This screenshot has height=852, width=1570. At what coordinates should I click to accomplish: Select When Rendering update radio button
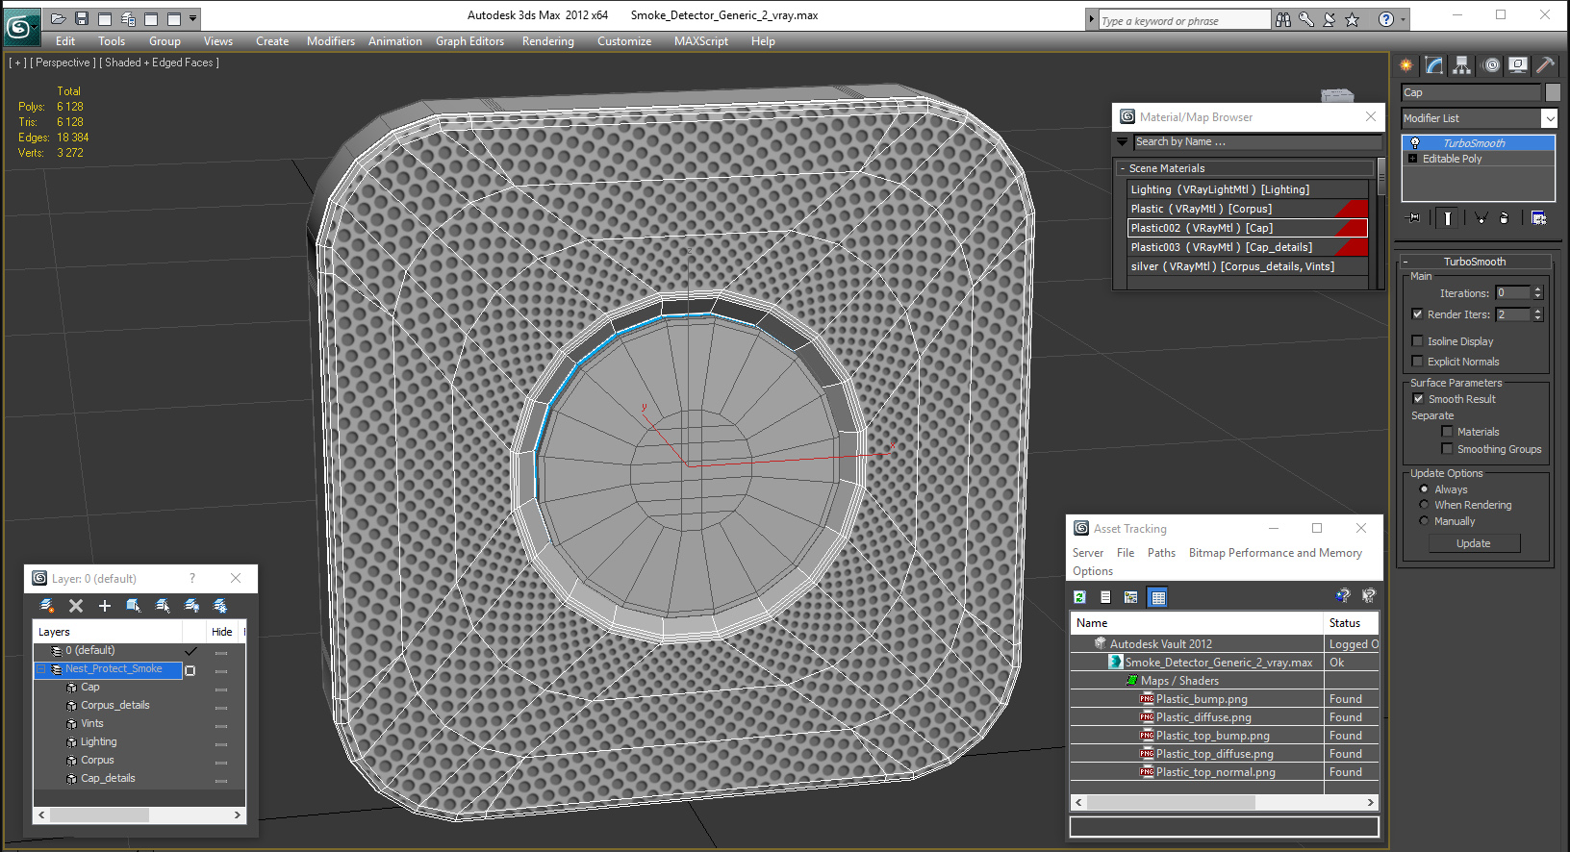1425,505
